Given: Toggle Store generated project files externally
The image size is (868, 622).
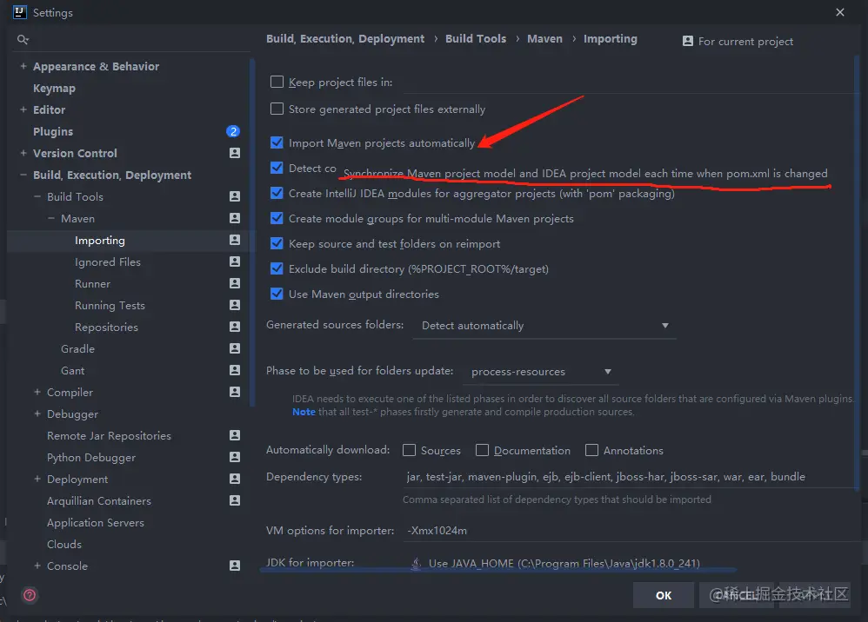Looking at the screenshot, I should tap(277, 109).
